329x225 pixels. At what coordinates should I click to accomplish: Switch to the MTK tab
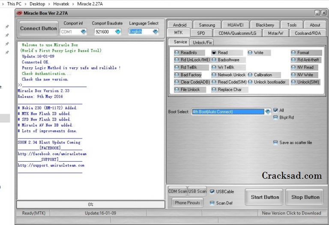tap(178, 33)
